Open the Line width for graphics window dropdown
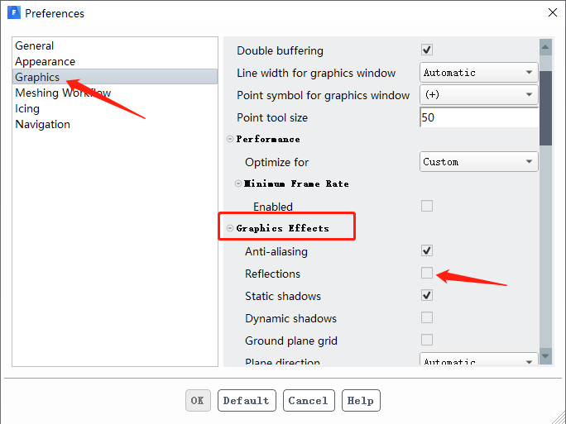Screen dimensions: 566x424 click(x=479, y=73)
